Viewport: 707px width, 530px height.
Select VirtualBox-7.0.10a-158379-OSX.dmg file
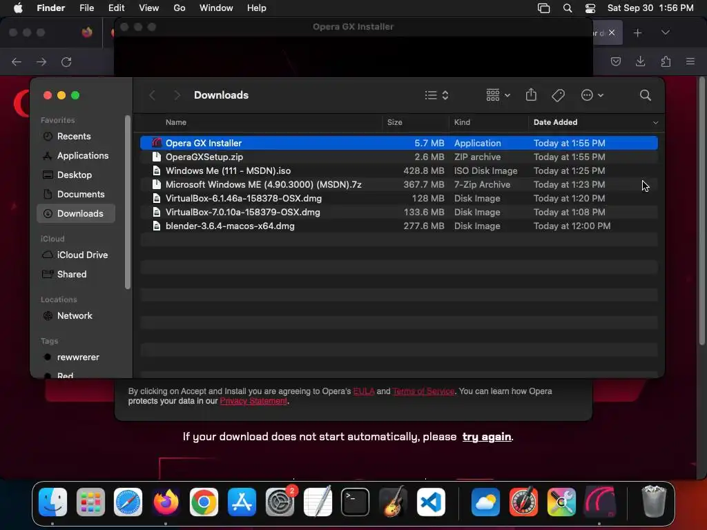click(398, 213)
